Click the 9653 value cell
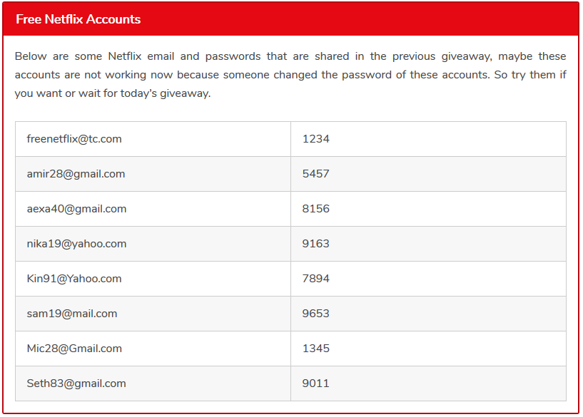The image size is (583, 417). click(428, 314)
